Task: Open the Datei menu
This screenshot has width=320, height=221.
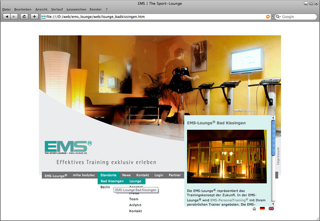Action: pos(6,10)
